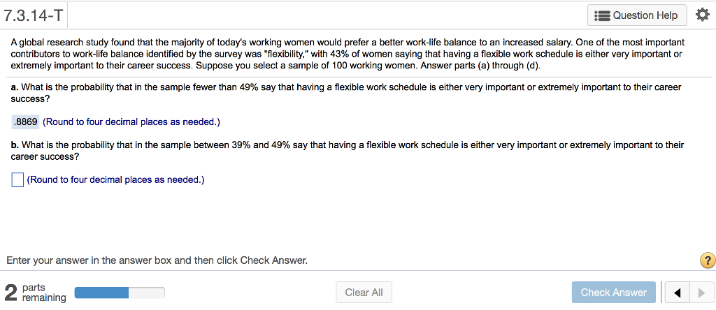Click the '2 parts remaining' indicator
This screenshot has width=716, height=310.
[35, 293]
